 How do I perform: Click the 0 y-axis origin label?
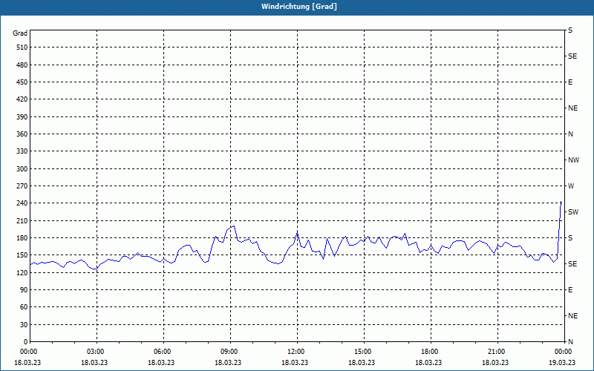26,341
